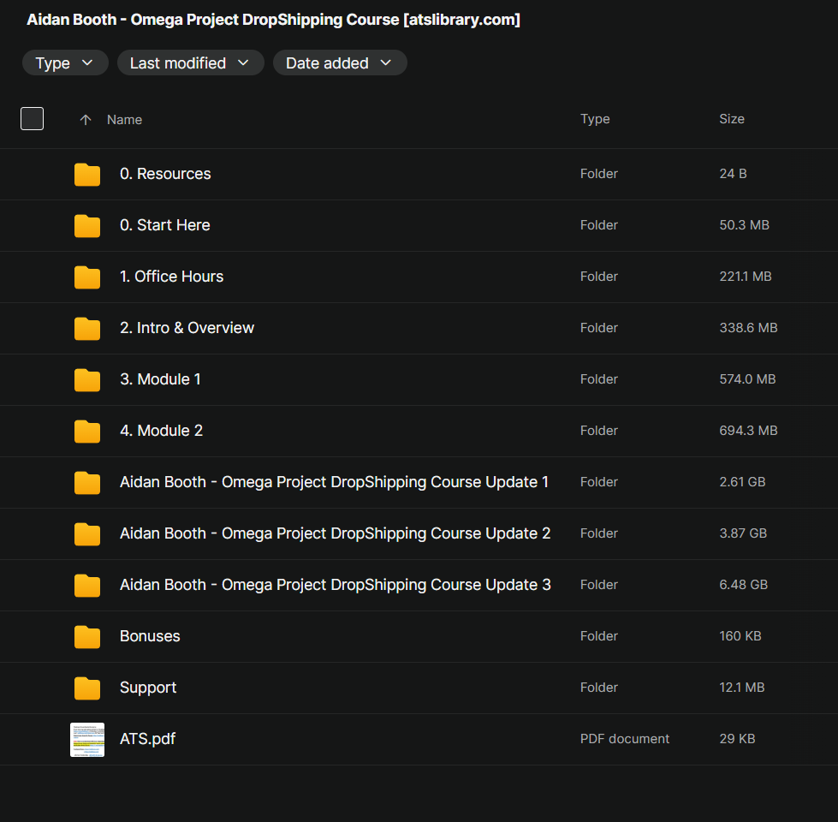838x822 pixels.
Task: Open the Date added filter dropdown
Action: pyautogui.click(x=340, y=63)
